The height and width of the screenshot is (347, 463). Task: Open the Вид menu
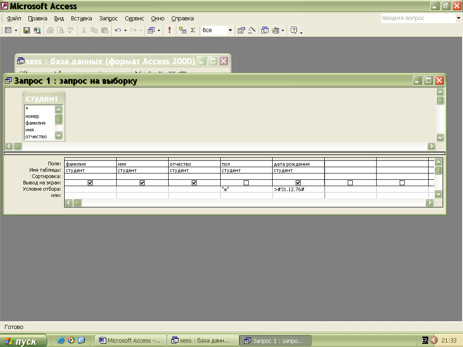point(59,18)
